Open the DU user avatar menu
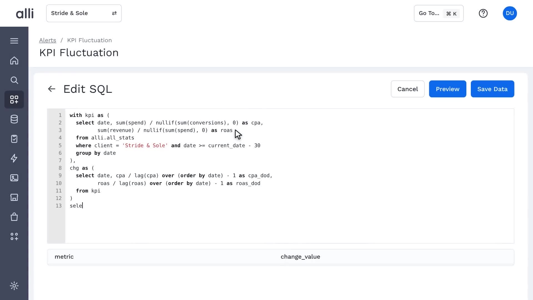533x300 pixels. coord(510,13)
